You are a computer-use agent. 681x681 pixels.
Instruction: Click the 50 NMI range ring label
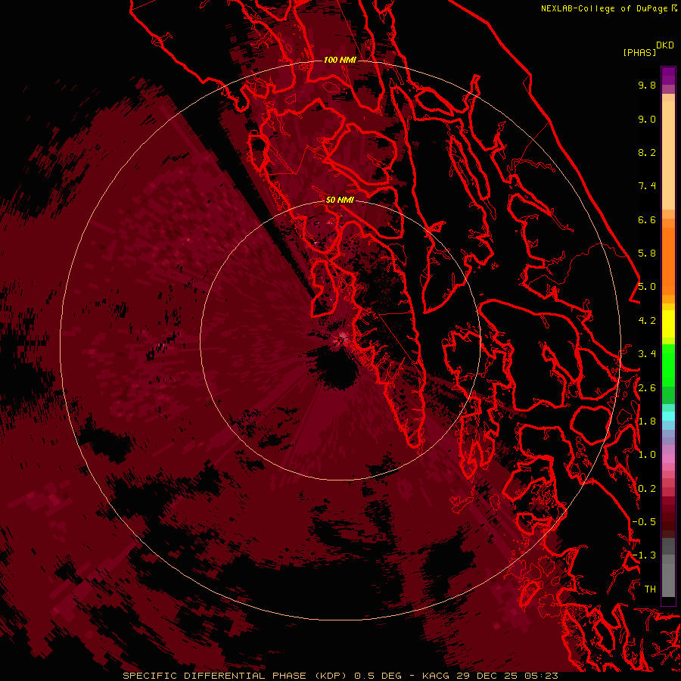click(340, 200)
